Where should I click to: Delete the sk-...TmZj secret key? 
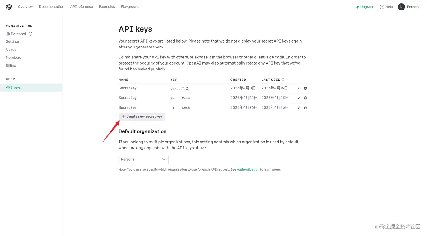[x=305, y=88]
